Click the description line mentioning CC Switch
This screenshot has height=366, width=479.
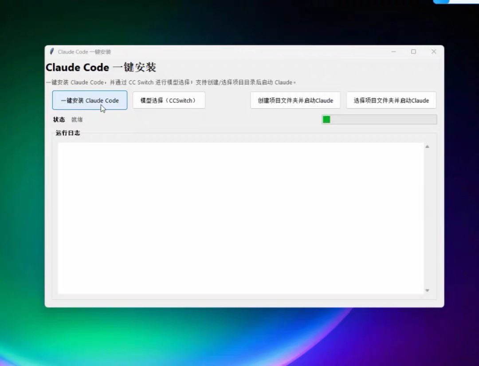(171, 82)
